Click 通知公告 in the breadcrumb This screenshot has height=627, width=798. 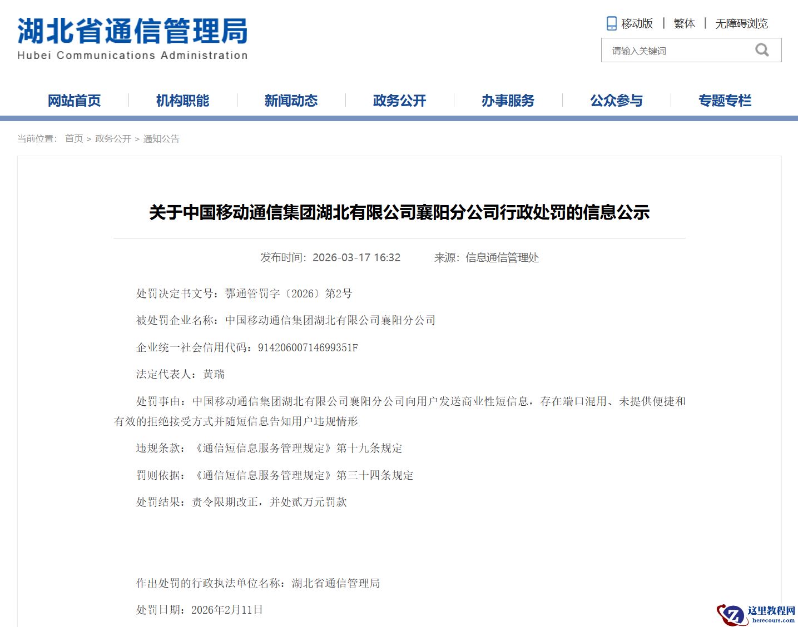tap(161, 138)
